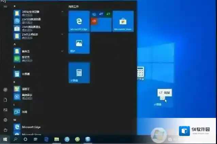Viewport: 217px width, 144px height.
Task: Expand the 360 folder chevron
Action: tap(62, 12)
